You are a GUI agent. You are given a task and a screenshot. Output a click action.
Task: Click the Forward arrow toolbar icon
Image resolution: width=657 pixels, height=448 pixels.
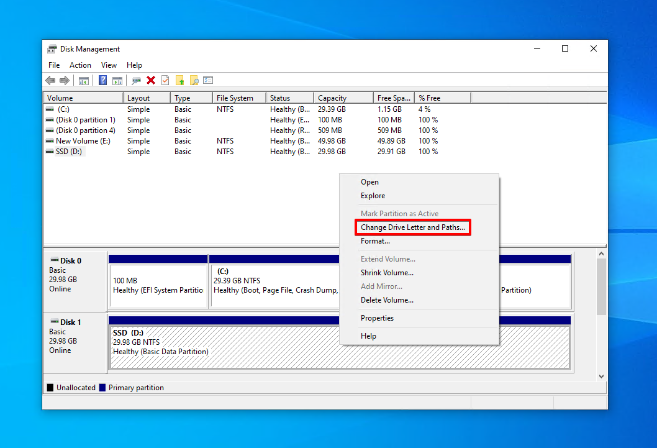tap(64, 81)
